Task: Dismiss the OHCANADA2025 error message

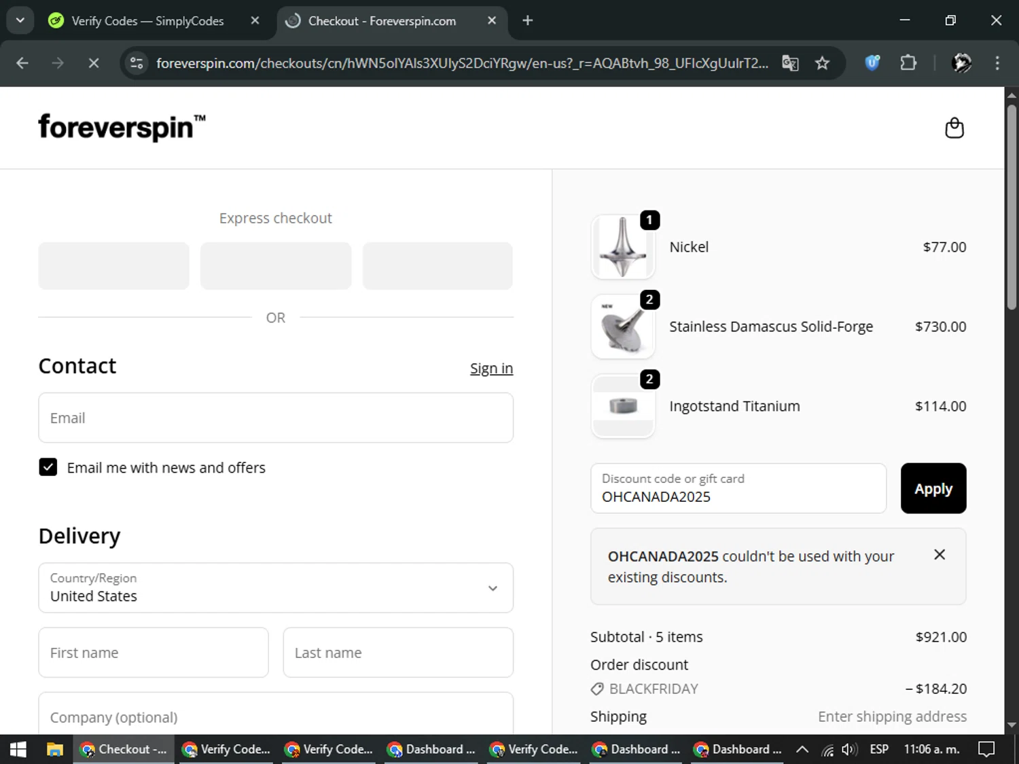Action: pos(940,555)
